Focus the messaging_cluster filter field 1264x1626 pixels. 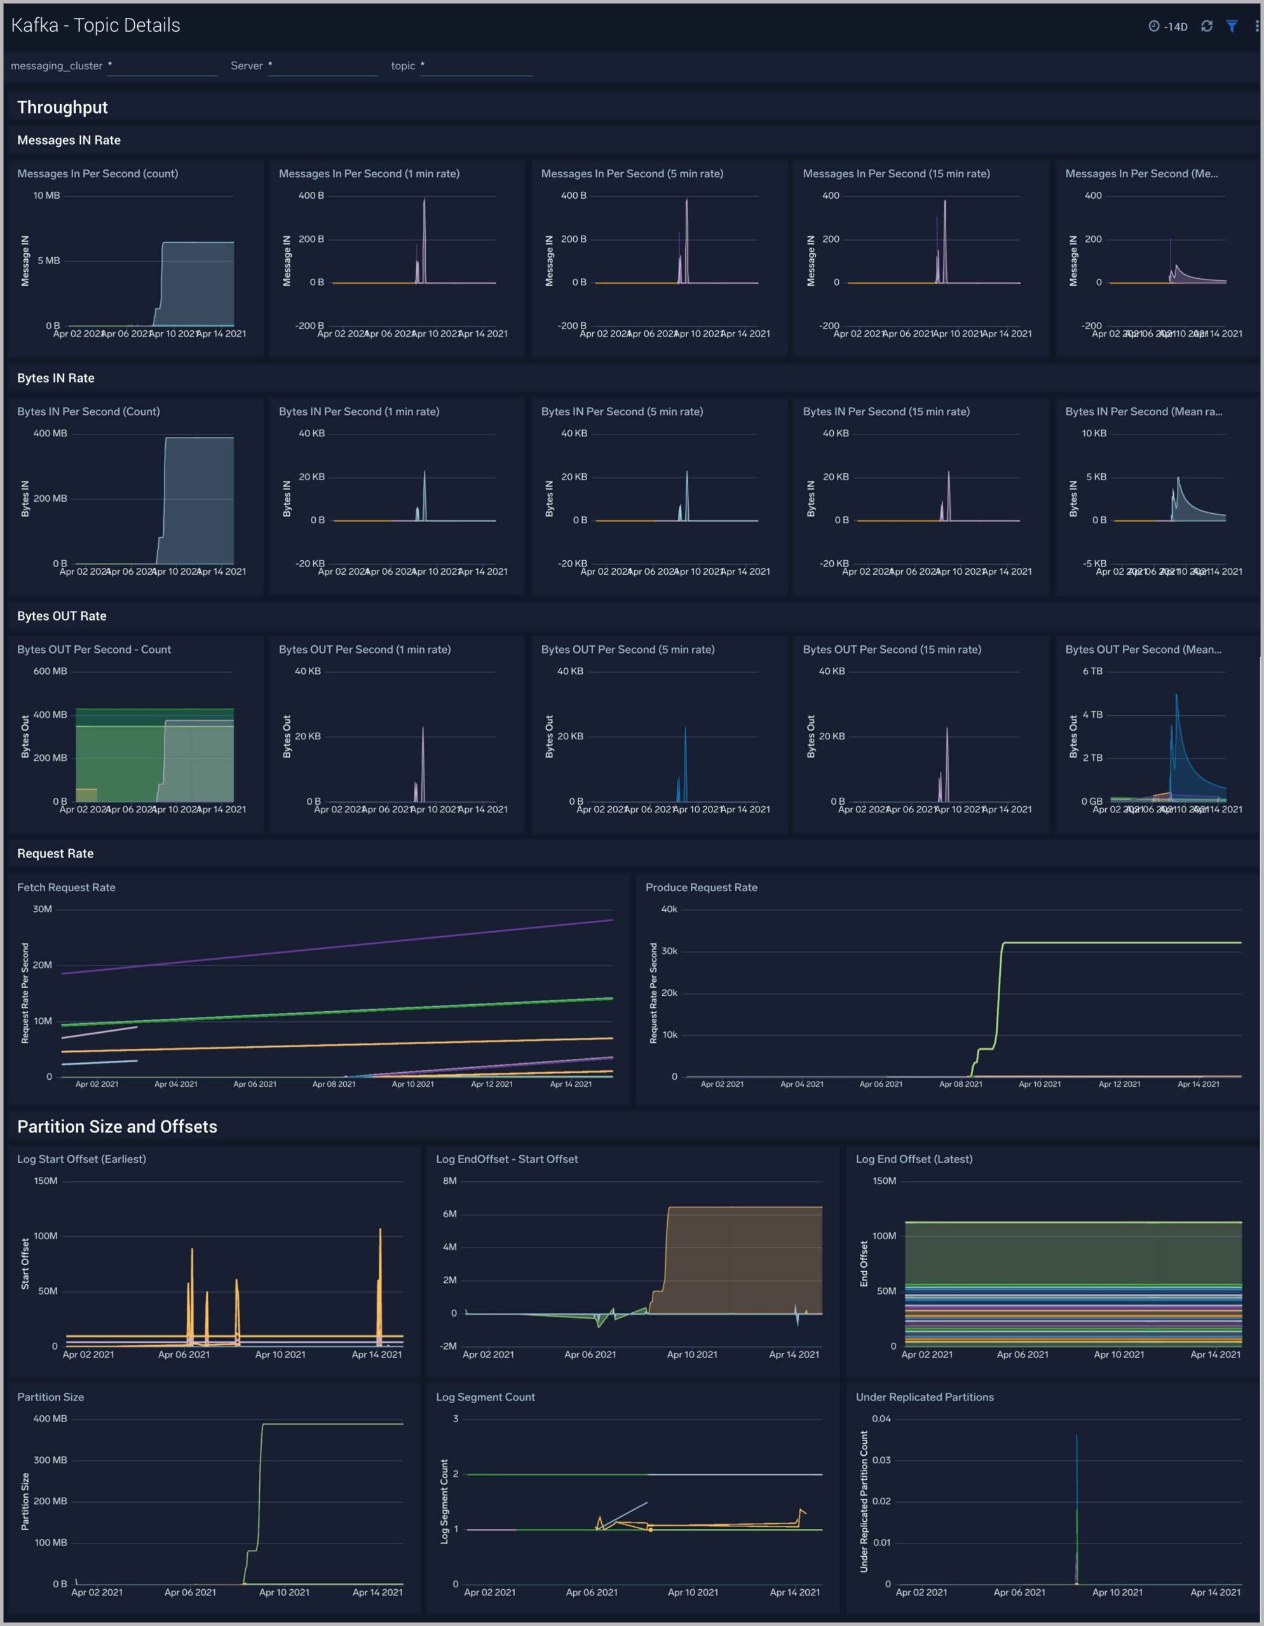point(164,66)
